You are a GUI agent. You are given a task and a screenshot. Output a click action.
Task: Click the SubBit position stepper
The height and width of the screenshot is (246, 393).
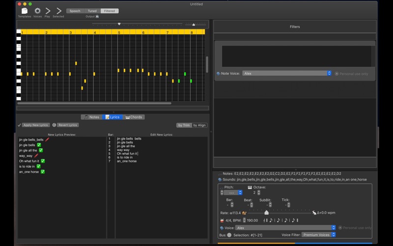click(270, 205)
